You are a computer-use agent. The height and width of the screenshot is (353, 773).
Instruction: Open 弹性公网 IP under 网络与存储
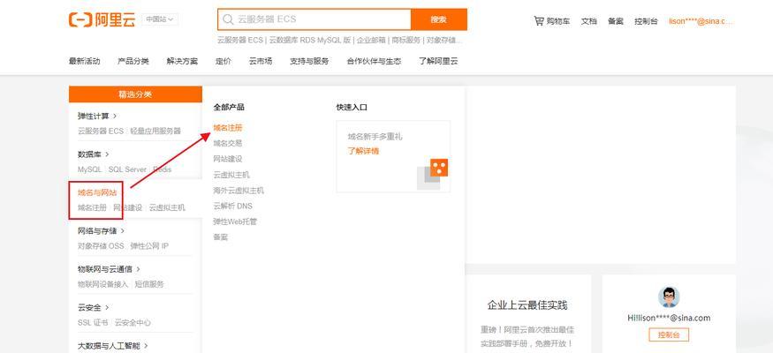pos(150,246)
